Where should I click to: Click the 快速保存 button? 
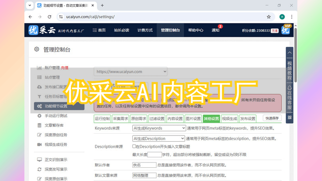(272, 118)
